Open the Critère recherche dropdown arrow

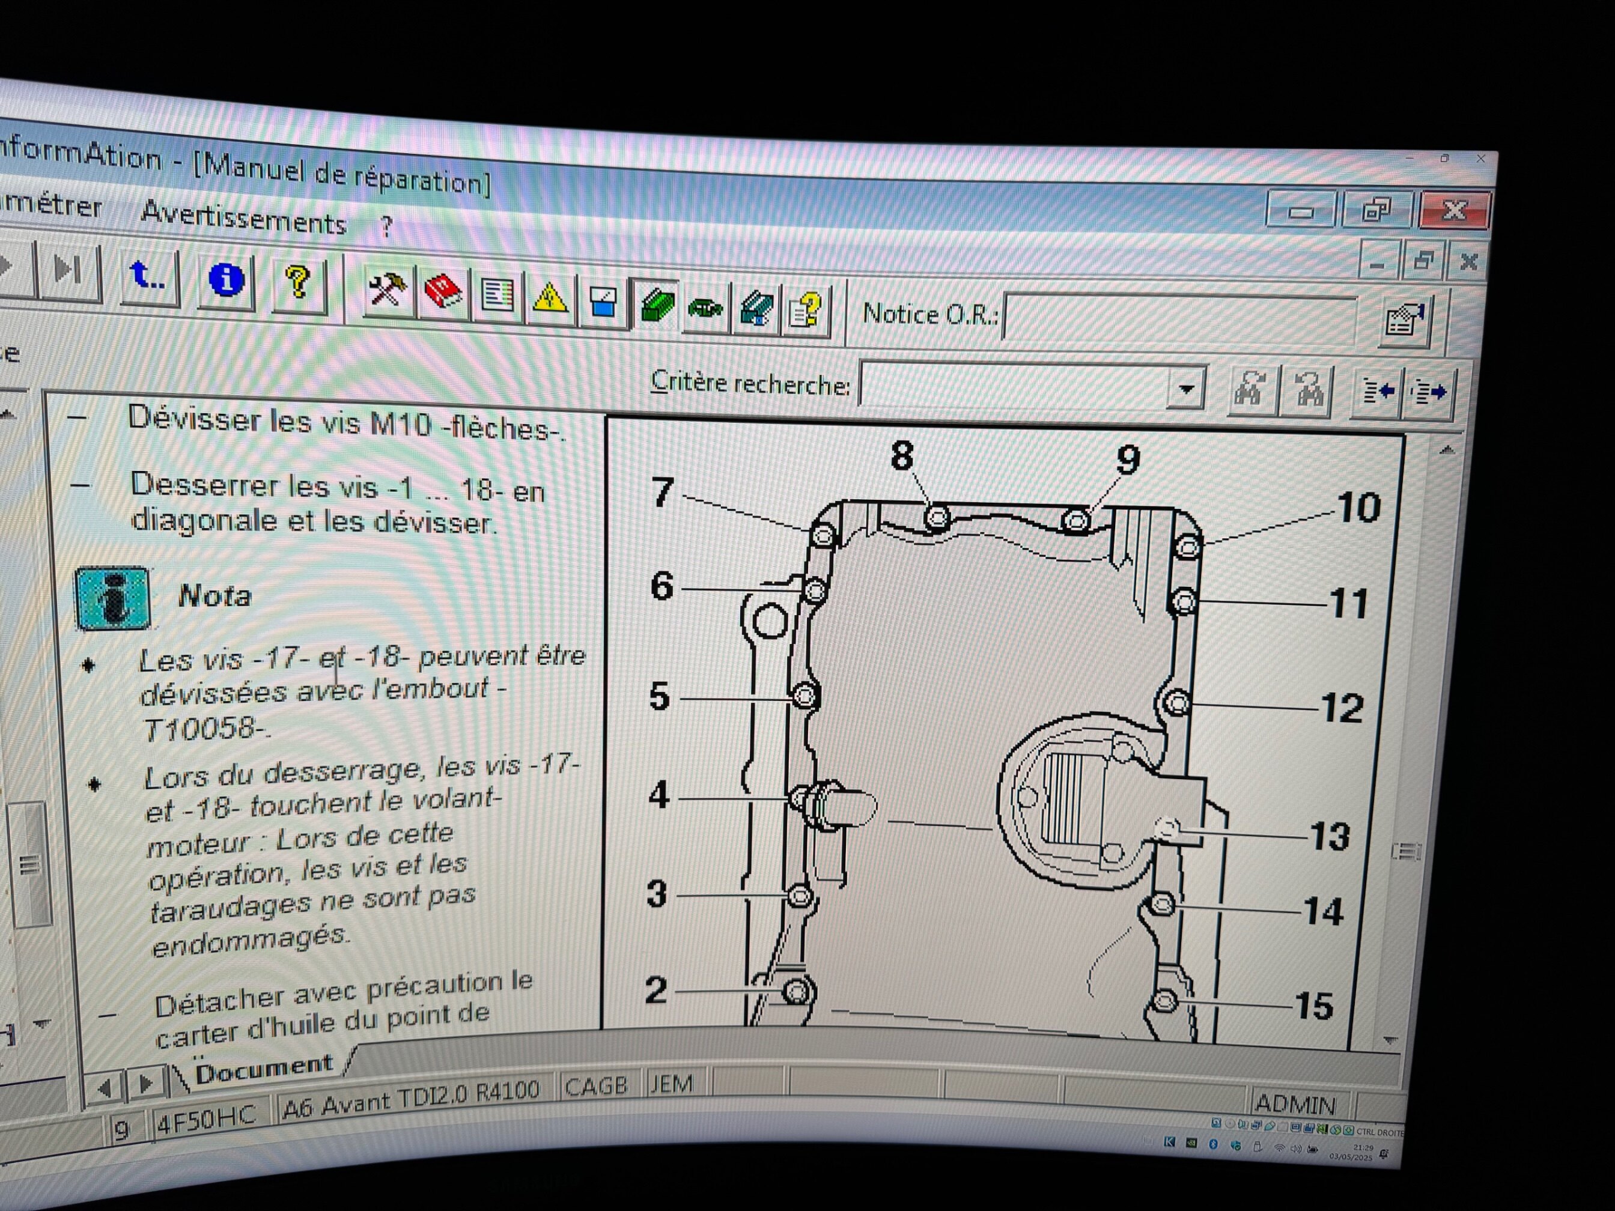(x=1185, y=388)
